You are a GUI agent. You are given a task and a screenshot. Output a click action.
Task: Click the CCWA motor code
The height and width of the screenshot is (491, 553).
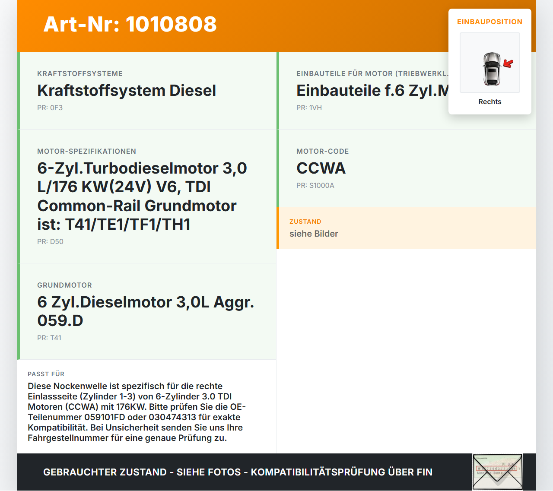(x=321, y=168)
